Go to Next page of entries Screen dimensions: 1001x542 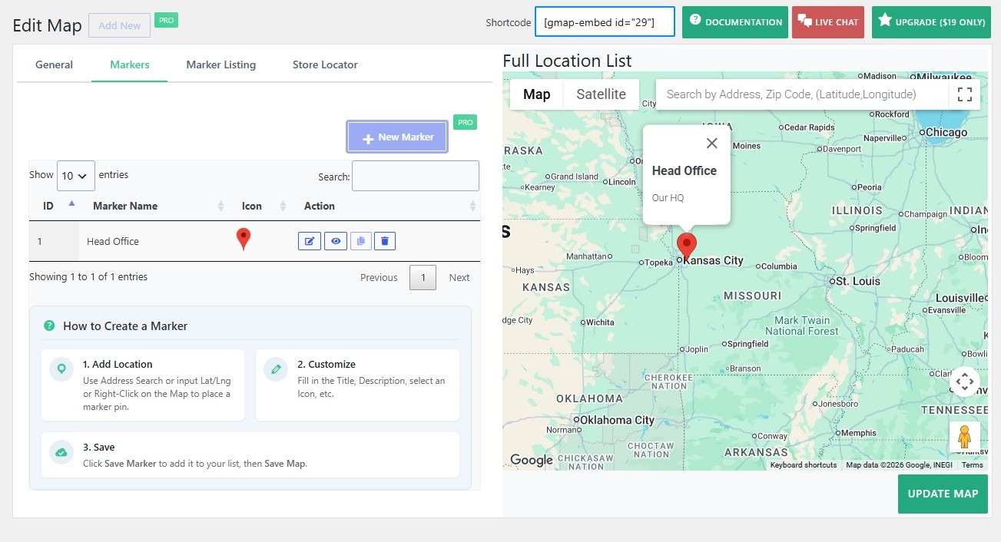click(459, 277)
